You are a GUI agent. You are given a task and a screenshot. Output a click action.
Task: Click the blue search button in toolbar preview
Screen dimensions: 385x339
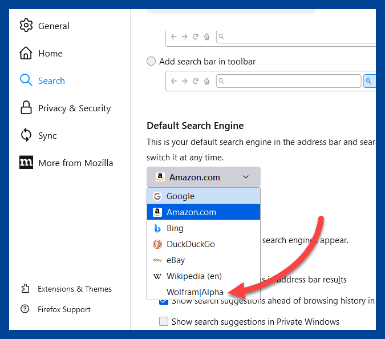point(369,81)
